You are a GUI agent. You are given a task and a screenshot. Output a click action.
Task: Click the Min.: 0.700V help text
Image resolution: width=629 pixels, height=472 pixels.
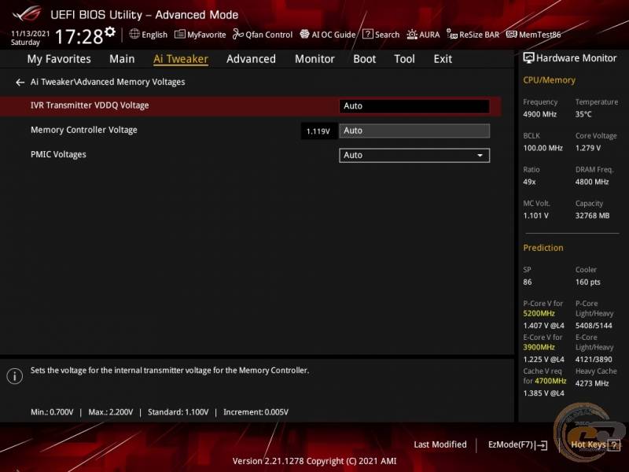[52, 412]
